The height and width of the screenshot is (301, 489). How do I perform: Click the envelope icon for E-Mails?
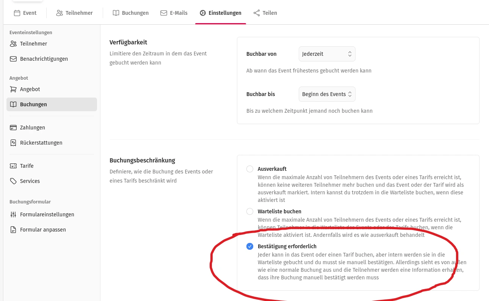tap(164, 13)
